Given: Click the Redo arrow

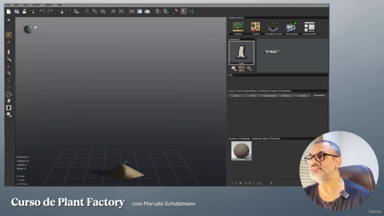Looking at the screenshot, I should tap(50, 11).
